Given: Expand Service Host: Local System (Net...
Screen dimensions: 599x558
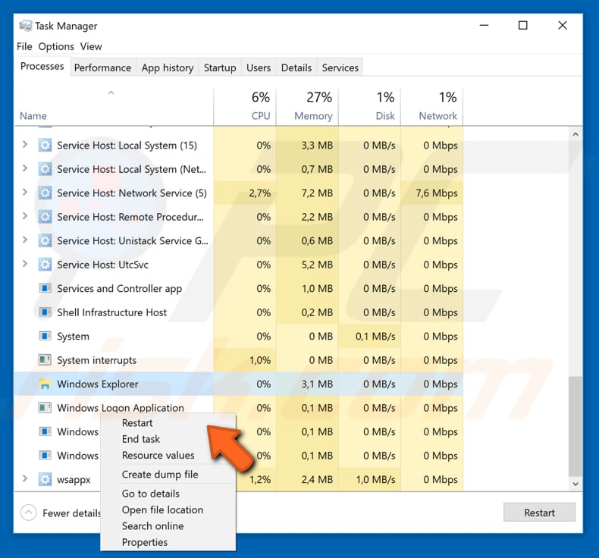Looking at the screenshot, I should (x=25, y=168).
